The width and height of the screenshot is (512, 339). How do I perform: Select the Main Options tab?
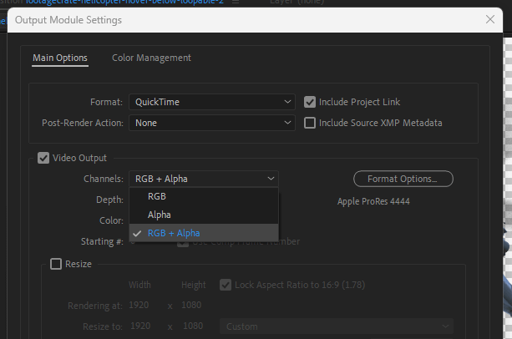[59, 58]
